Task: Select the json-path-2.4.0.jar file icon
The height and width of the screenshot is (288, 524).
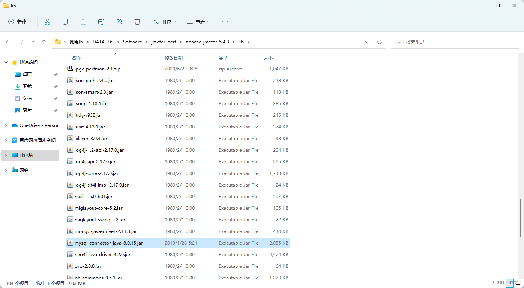Action: pos(70,80)
